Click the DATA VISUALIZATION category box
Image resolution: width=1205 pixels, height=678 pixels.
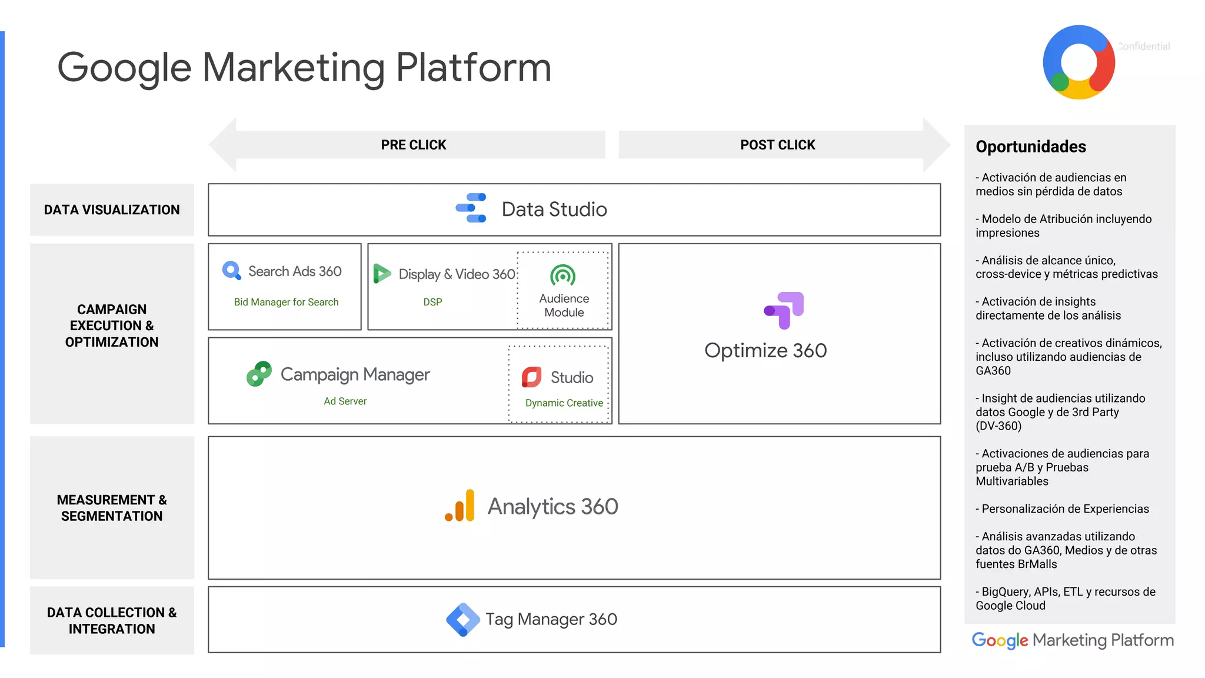pos(112,210)
